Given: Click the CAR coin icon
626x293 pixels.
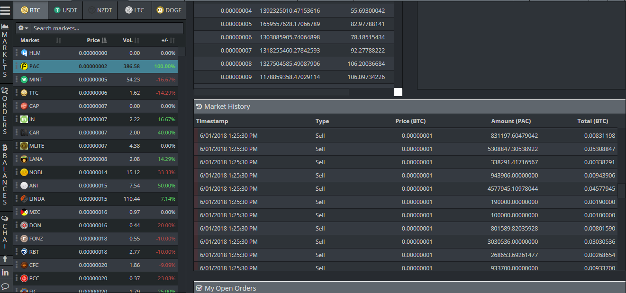Looking at the screenshot, I should coord(24,133).
